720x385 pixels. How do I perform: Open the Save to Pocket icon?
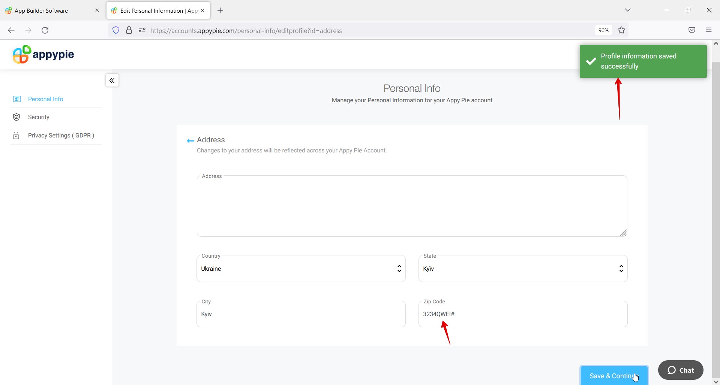692,30
